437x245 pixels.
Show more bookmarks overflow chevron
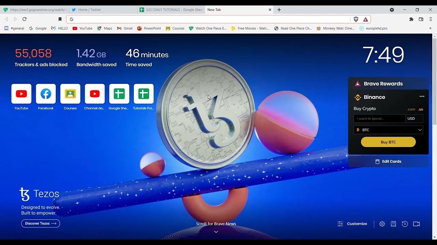(430, 29)
